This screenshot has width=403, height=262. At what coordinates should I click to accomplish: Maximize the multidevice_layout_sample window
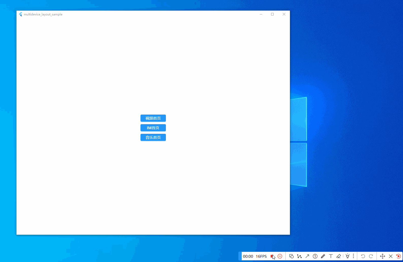coord(272,14)
